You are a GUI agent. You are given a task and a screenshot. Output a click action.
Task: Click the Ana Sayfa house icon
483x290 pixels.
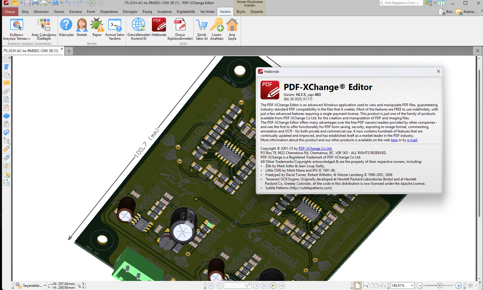pyautogui.click(x=232, y=25)
